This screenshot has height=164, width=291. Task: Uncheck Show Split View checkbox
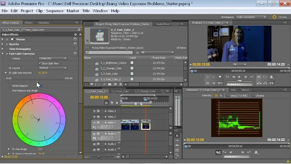[x=40, y=63]
